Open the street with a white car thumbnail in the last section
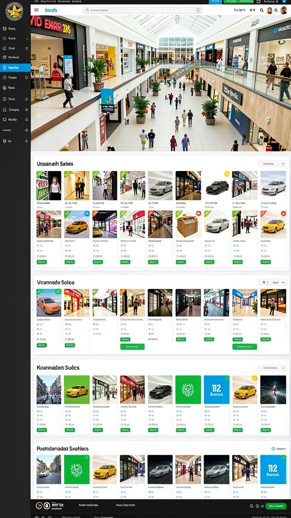This screenshot has width=291, height=518. (48, 469)
